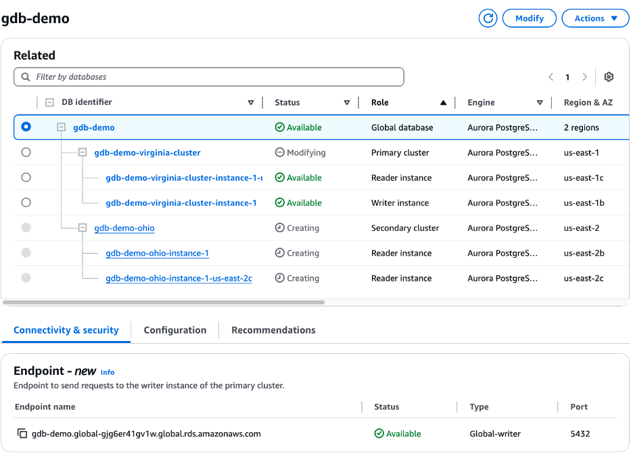Click the 'Secondary cluster' role cell
Viewport: 633px width, 456px height.
click(405, 228)
